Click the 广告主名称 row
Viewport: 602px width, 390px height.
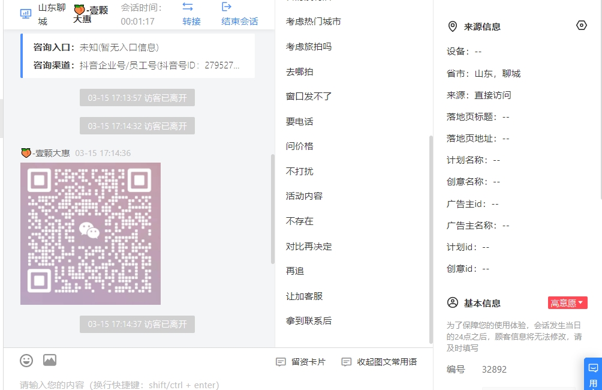(478, 226)
